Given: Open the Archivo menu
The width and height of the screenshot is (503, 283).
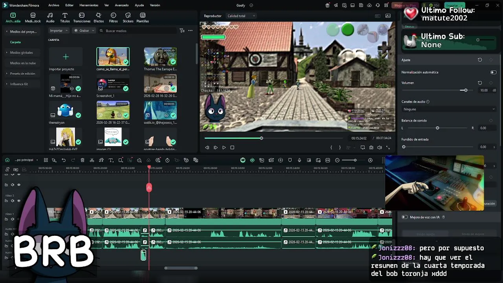Looking at the screenshot, I should point(54,6).
